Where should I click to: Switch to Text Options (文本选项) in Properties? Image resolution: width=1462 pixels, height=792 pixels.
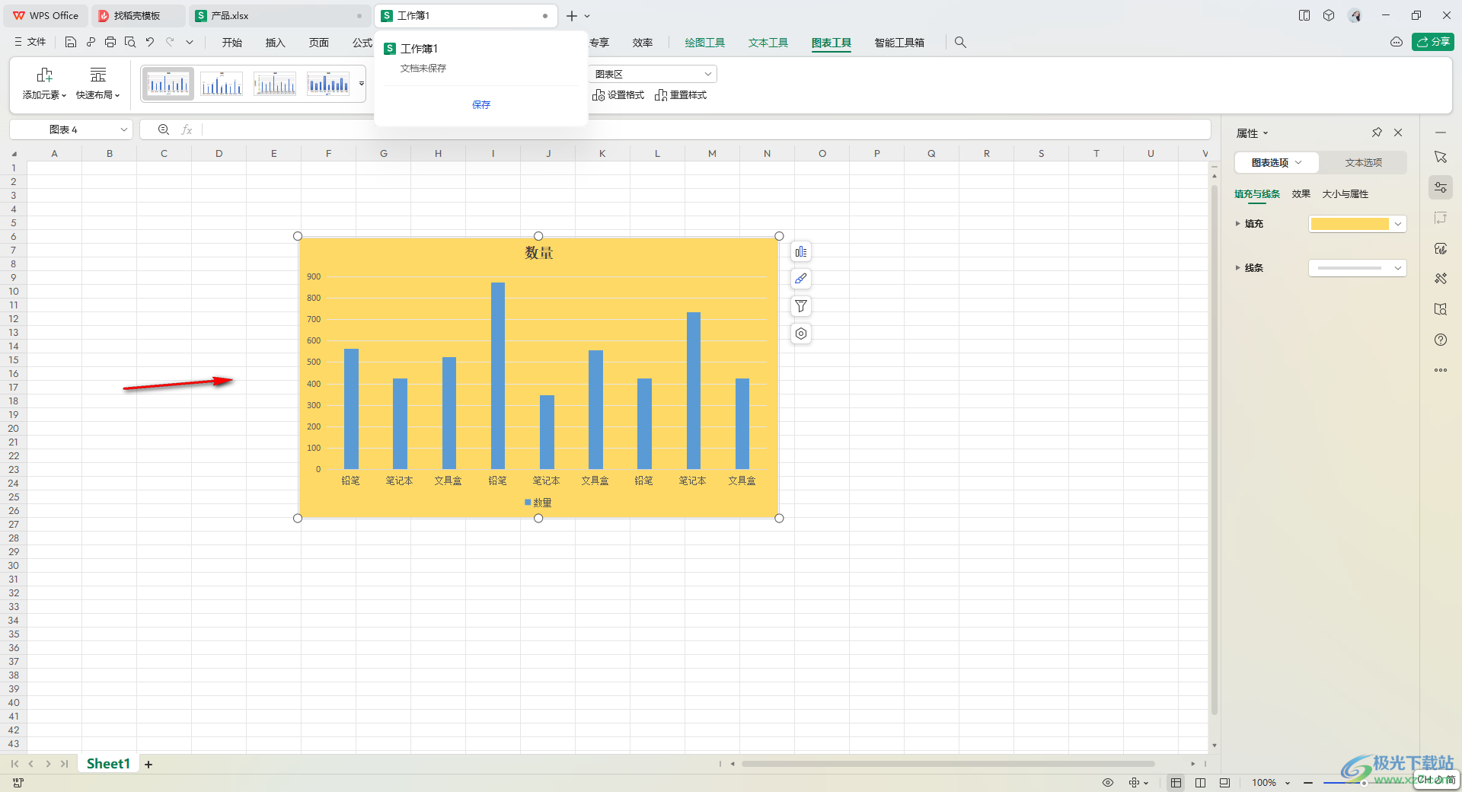click(x=1363, y=163)
